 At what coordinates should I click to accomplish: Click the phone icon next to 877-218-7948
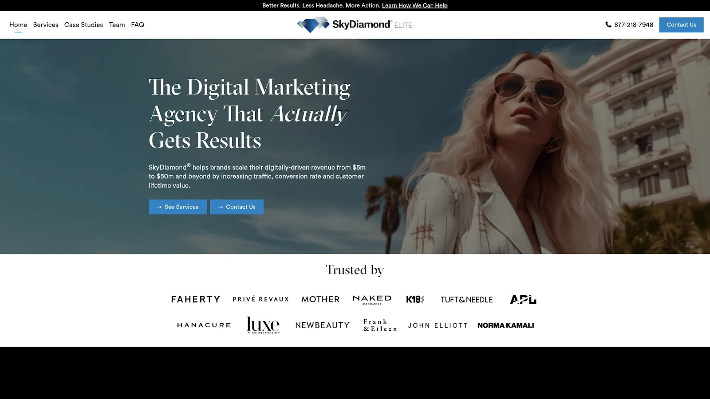607,25
